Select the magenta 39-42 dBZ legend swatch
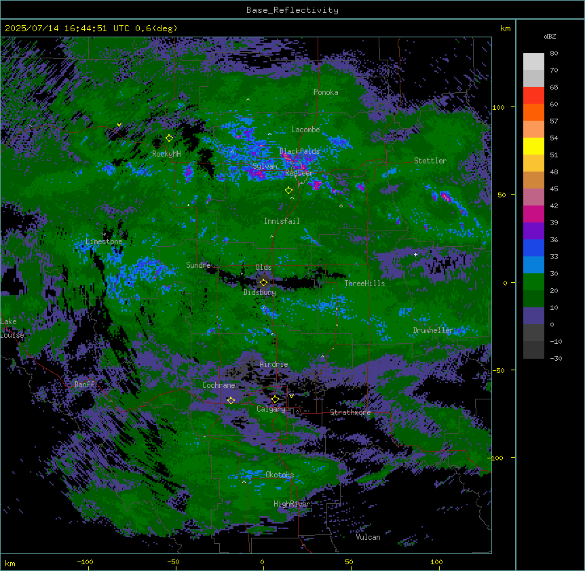Image resolution: width=585 pixels, height=571 pixels. [x=533, y=214]
